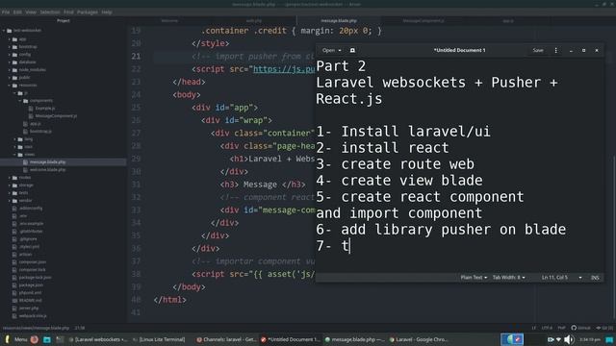Screen dimensions: 616x346
Task: Switch to the Welcome editor tab
Action: coord(169,21)
